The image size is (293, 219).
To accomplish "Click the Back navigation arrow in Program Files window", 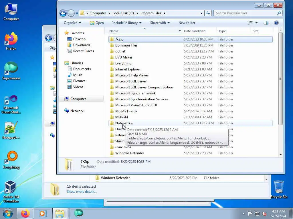I will coord(63,13).
